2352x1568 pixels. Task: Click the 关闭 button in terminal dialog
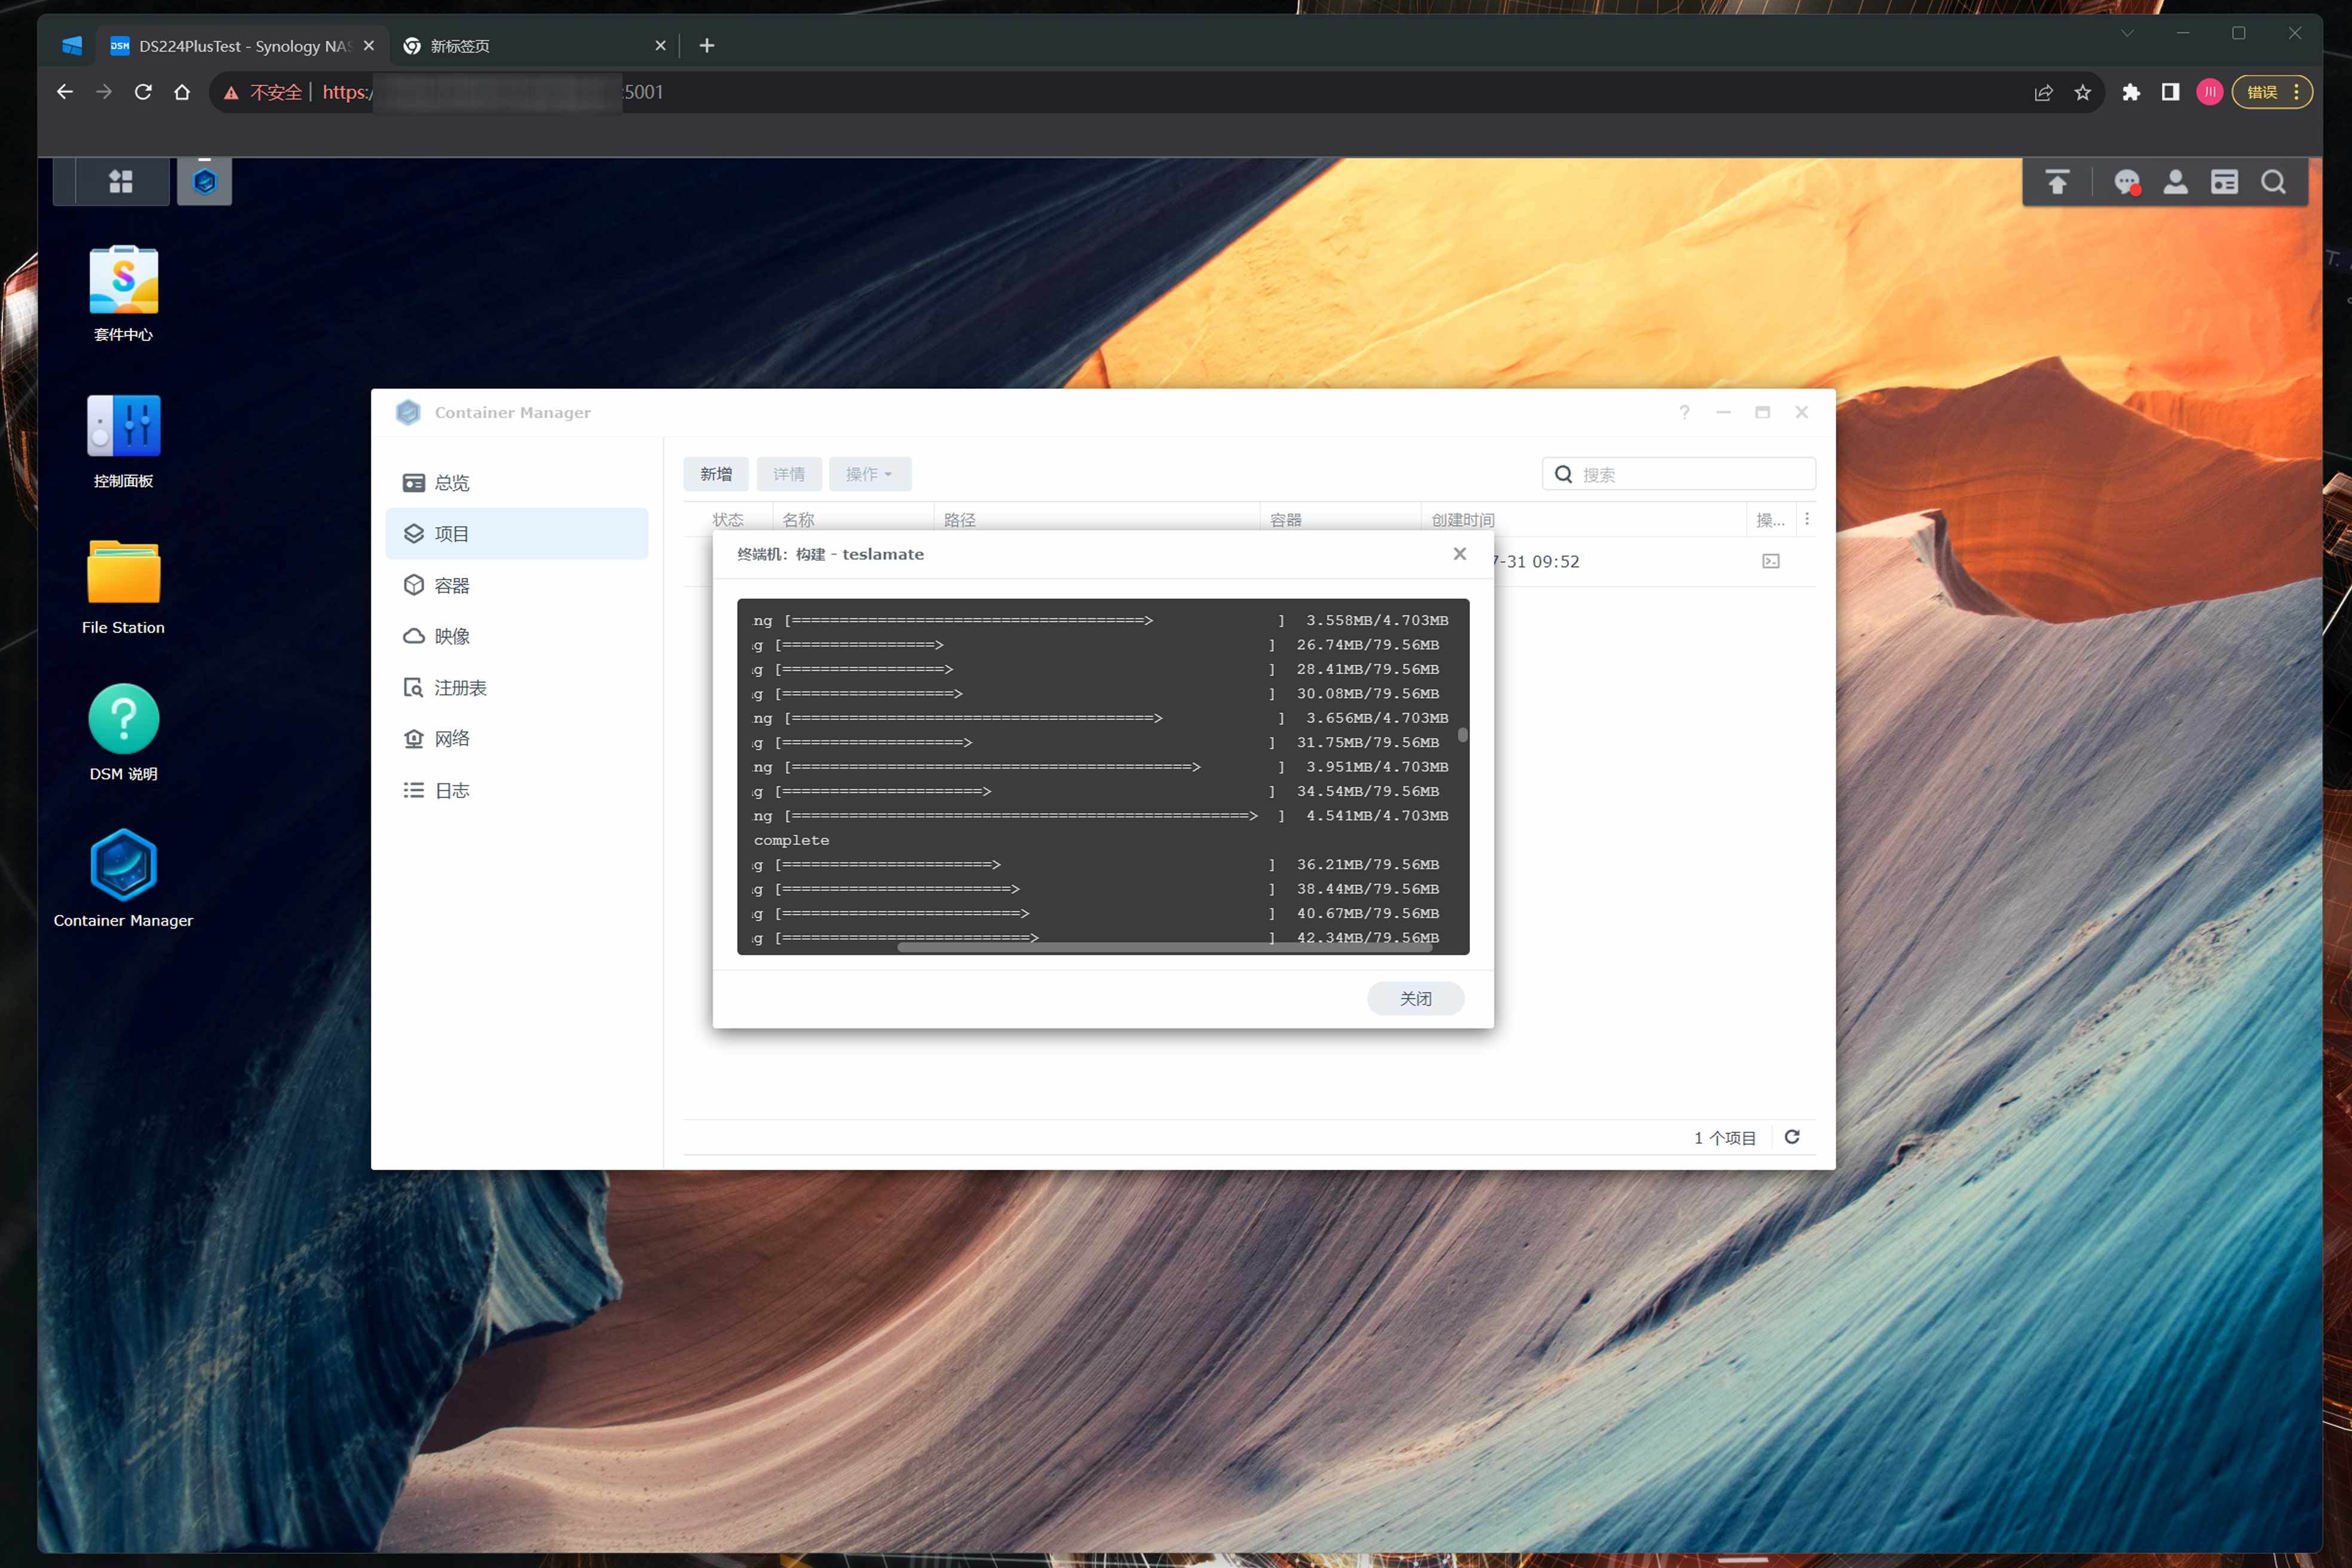point(1415,998)
